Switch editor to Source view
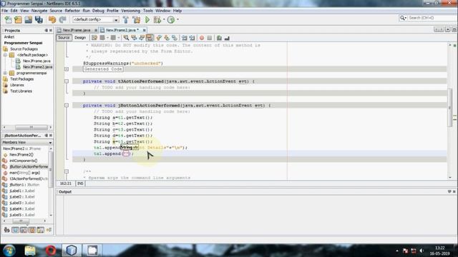 click(64, 38)
